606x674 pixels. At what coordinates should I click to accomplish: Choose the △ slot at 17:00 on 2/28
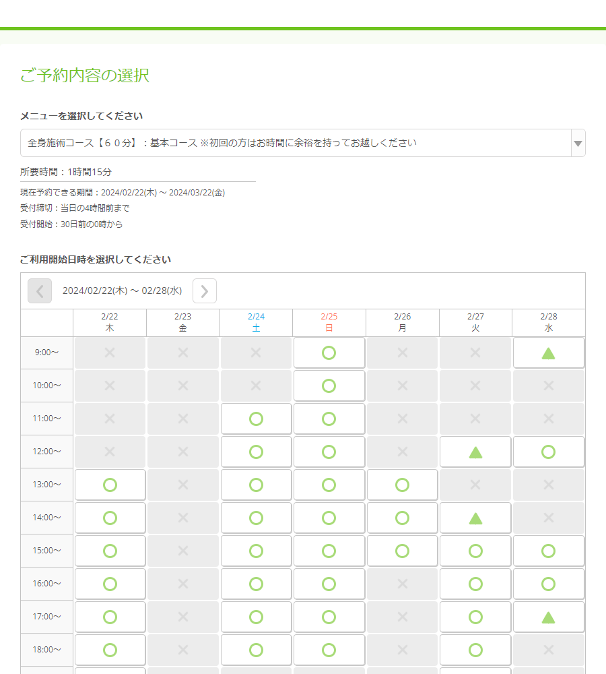(x=548, y=617)
